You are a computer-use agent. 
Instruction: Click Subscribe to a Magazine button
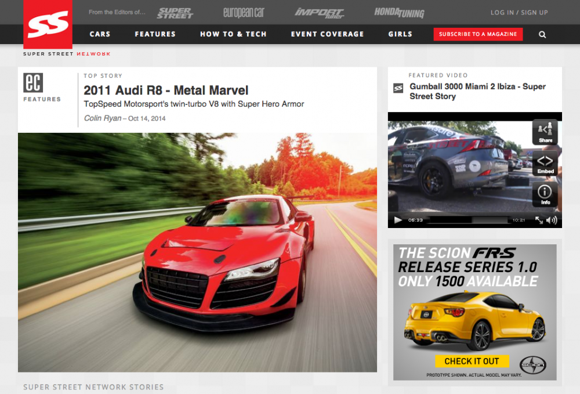pos(478,34)
